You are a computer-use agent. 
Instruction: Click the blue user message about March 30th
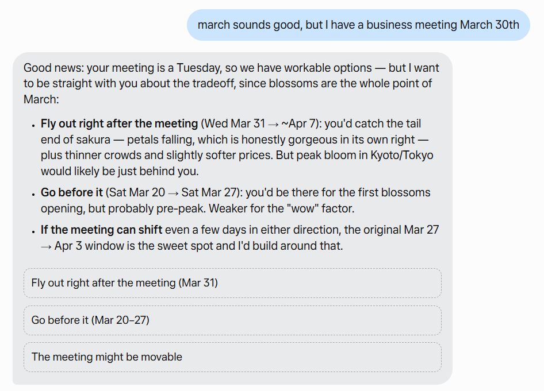[x=358, y=25]
